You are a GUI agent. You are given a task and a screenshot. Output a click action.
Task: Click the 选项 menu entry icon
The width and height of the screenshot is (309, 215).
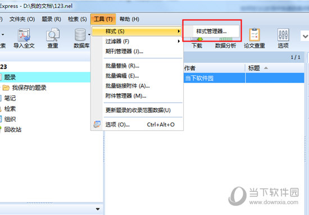click(97, 125)
